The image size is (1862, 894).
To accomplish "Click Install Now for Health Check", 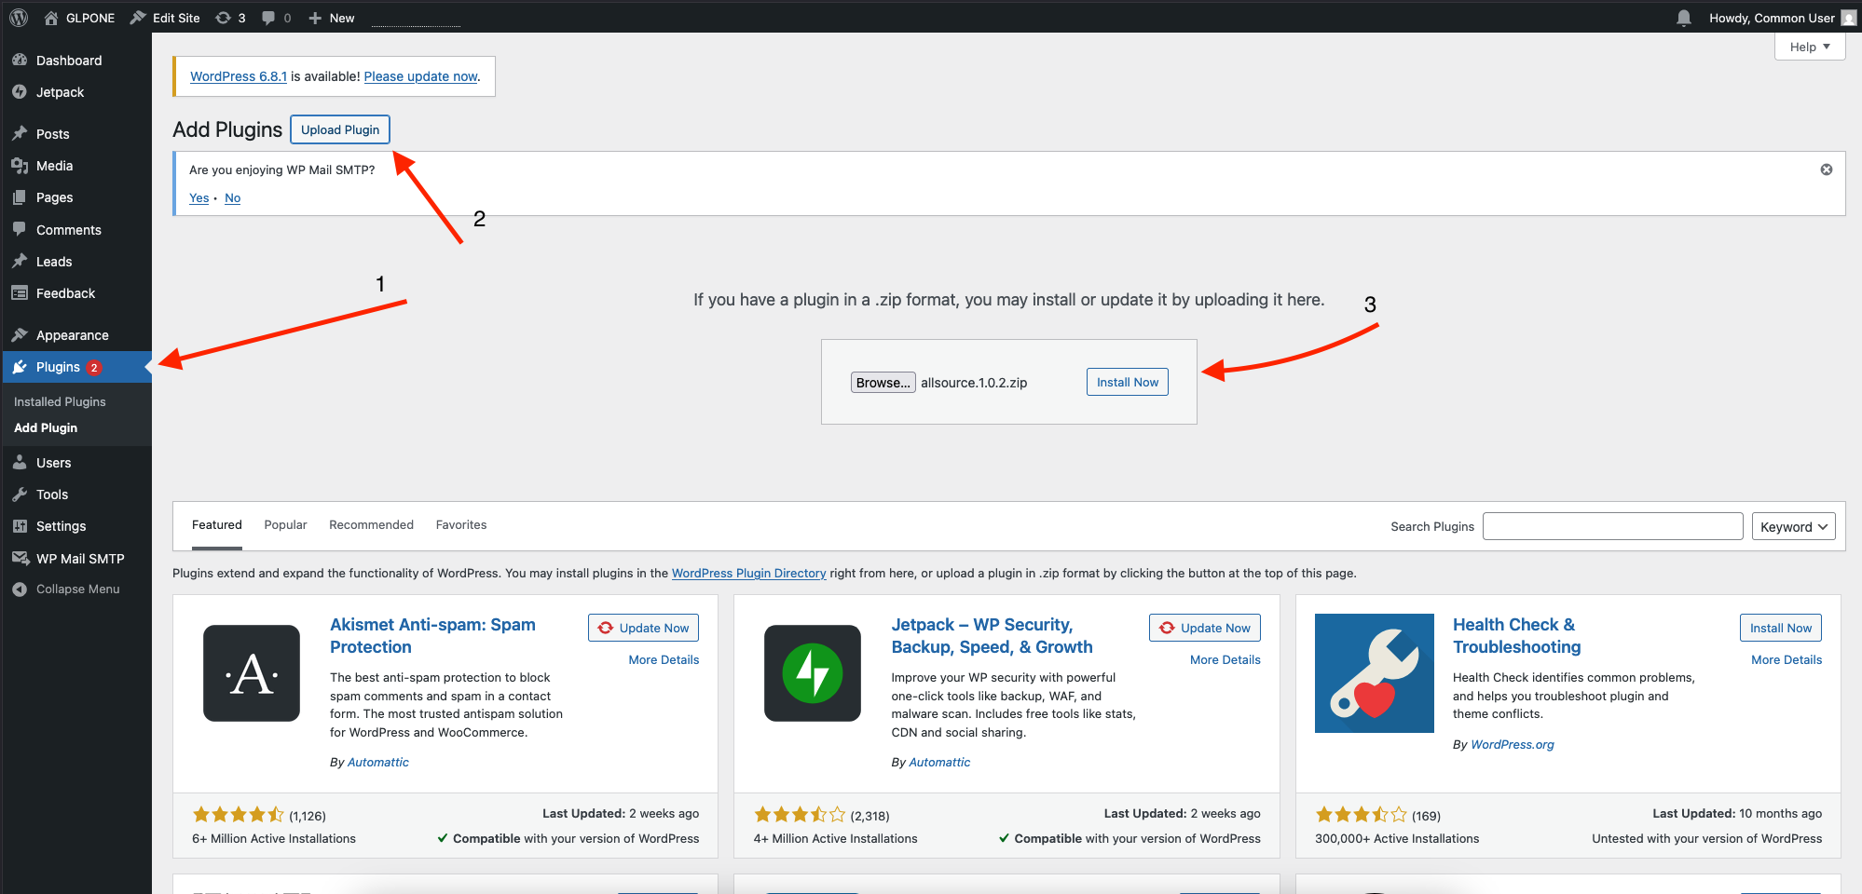I will coord(1781,628).
